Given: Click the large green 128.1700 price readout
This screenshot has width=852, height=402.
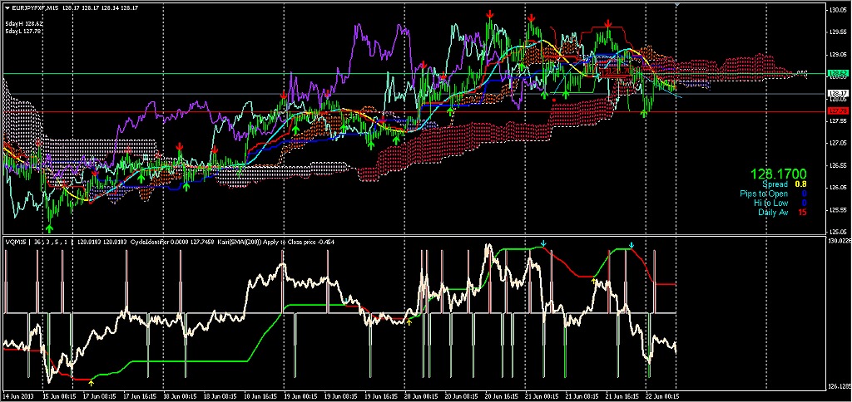Looking at the screenshot, I should point(778,174).
